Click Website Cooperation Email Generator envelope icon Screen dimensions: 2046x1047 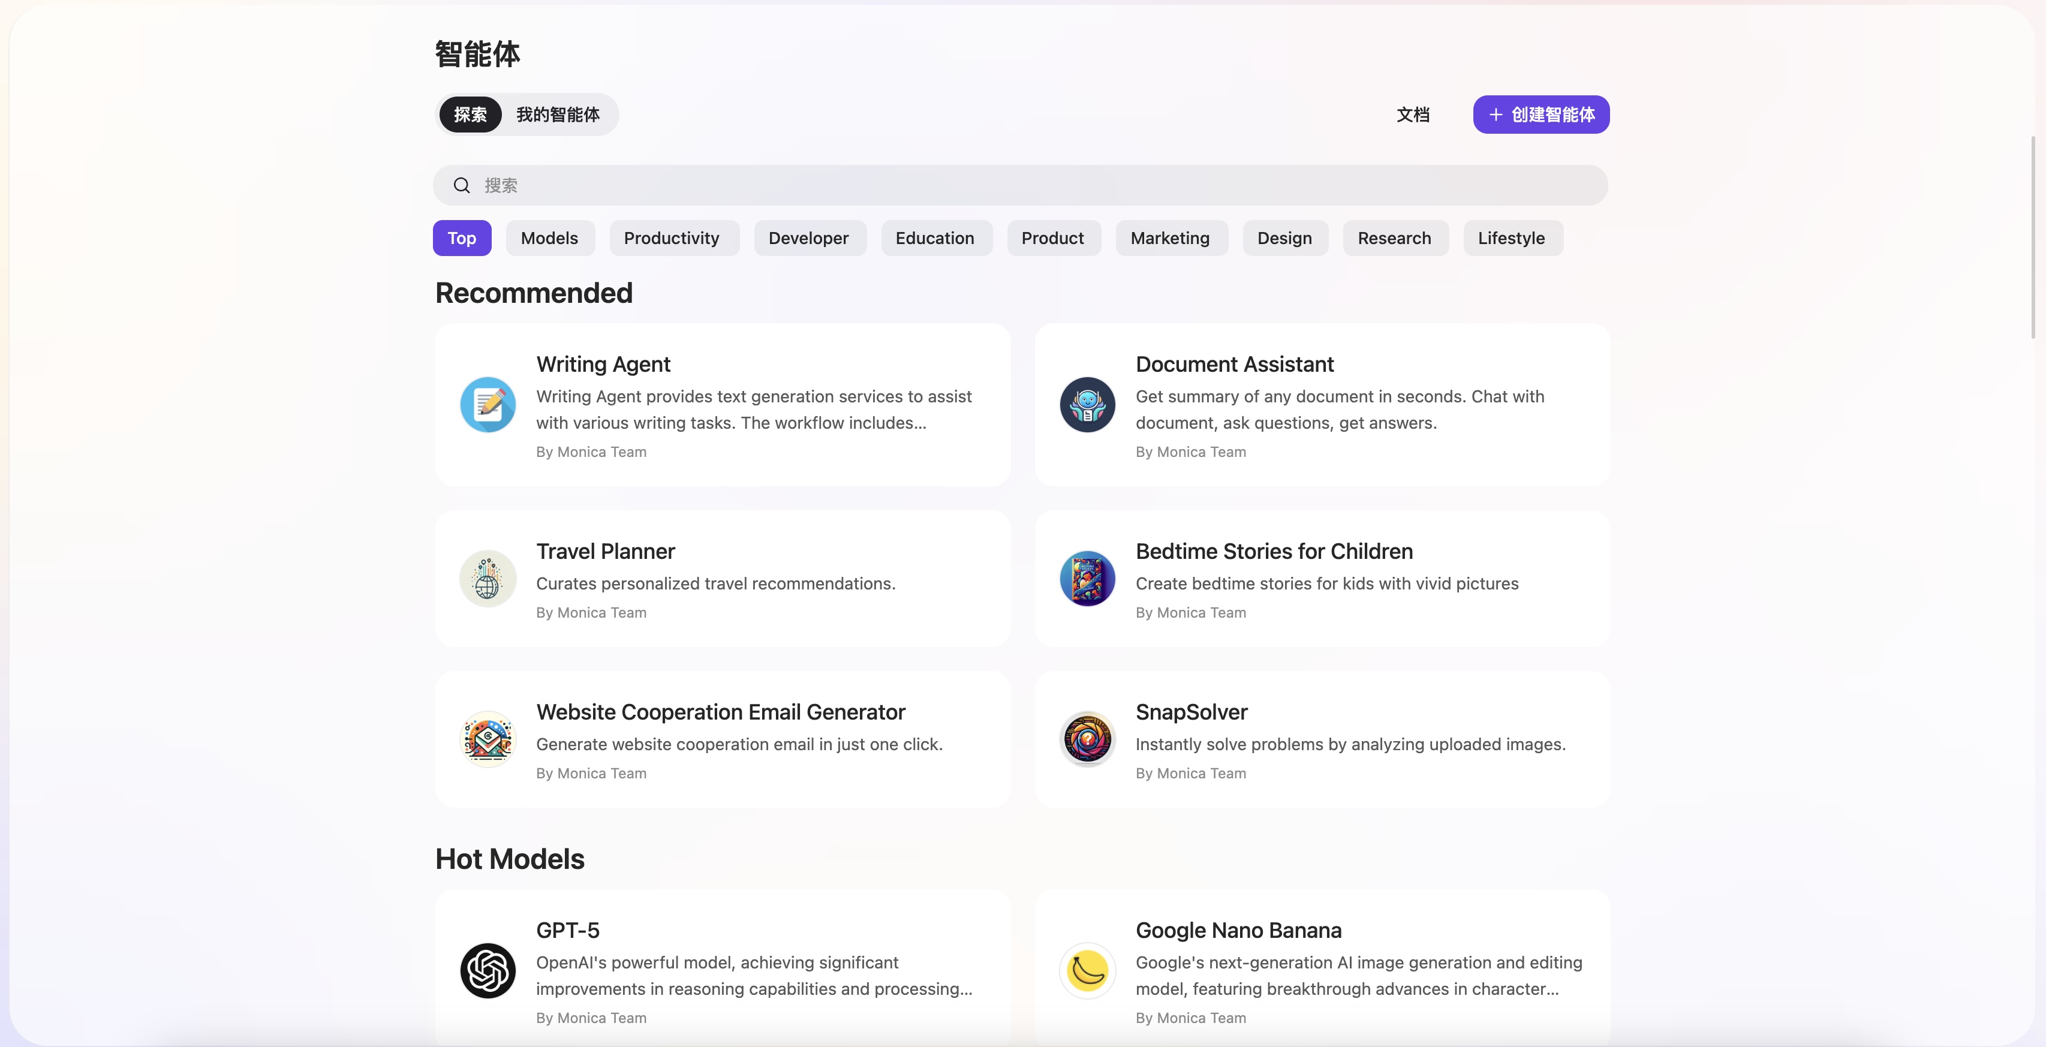coord(488,739)
